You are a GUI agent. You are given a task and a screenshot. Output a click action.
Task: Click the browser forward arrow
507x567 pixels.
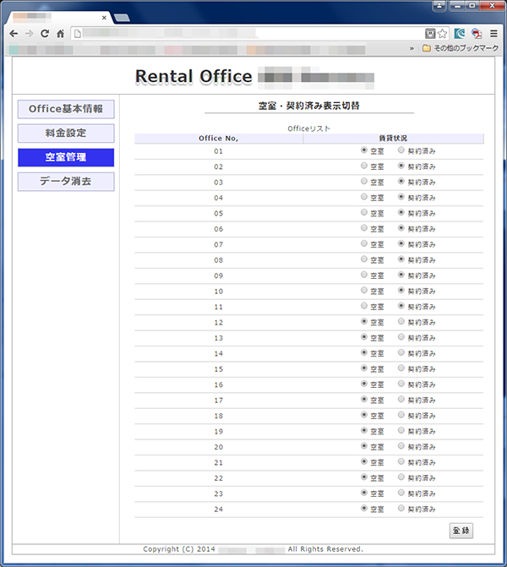(30, 34)
